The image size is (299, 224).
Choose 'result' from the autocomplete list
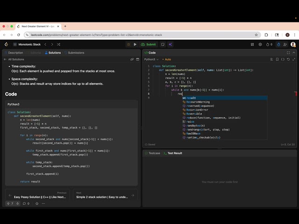point(225,98)
